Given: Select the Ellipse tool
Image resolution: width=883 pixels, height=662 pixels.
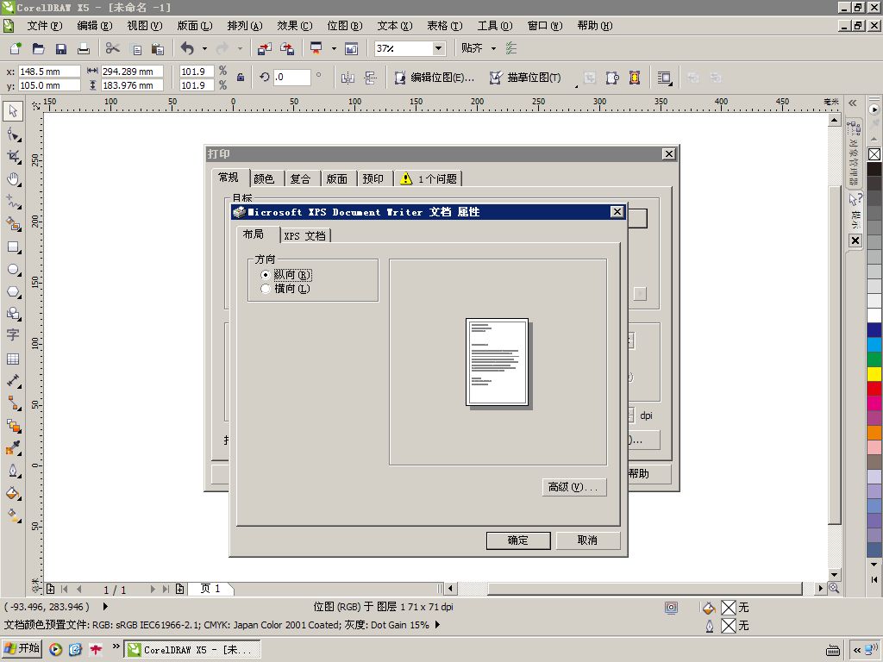Looking at the screenshot, I should coord(13,270).
